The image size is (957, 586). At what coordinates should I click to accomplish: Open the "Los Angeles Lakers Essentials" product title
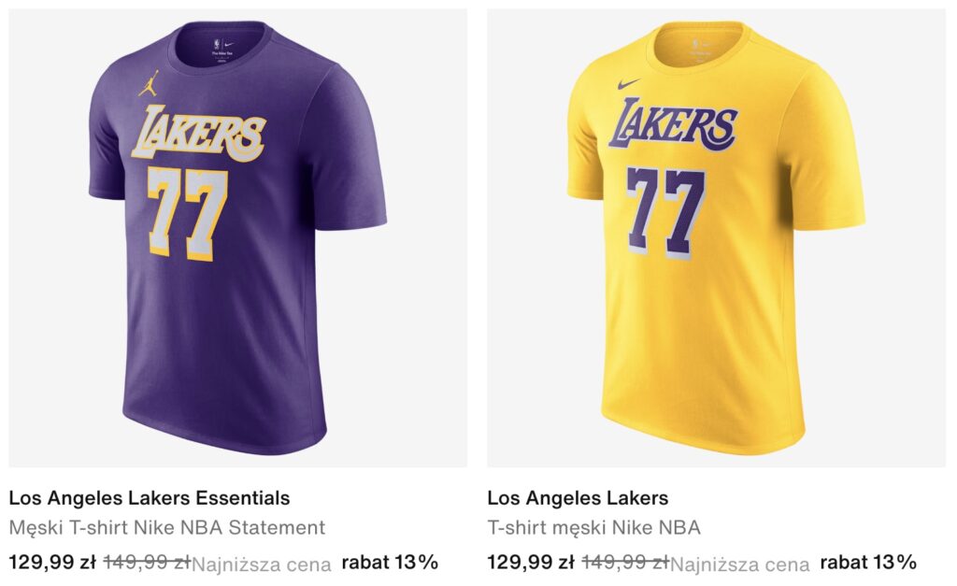[x=150, y=498]
